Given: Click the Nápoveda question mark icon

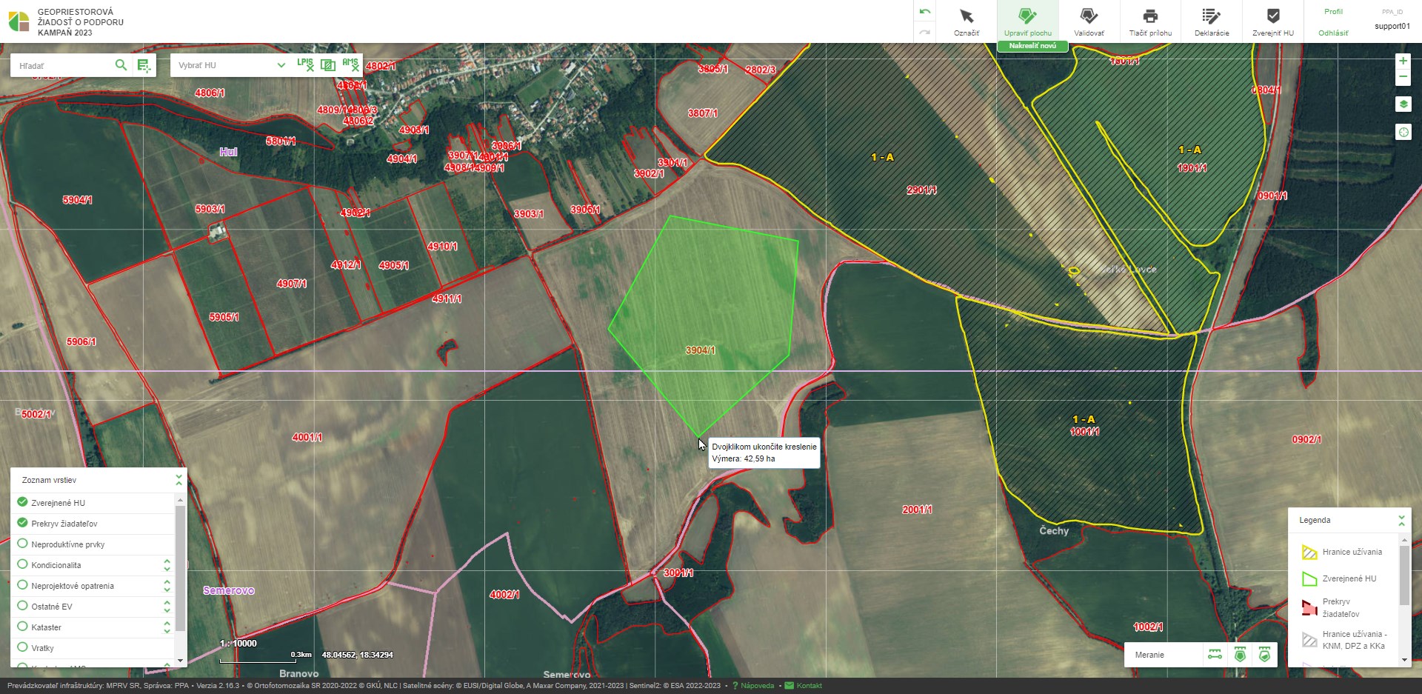Looking at the screenshot, I should pos(735,686).
